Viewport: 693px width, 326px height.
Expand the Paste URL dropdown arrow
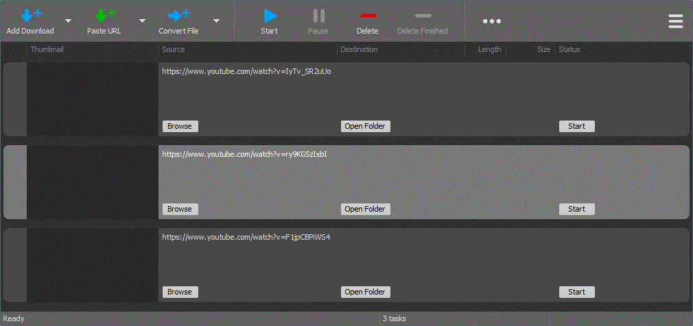142,21
